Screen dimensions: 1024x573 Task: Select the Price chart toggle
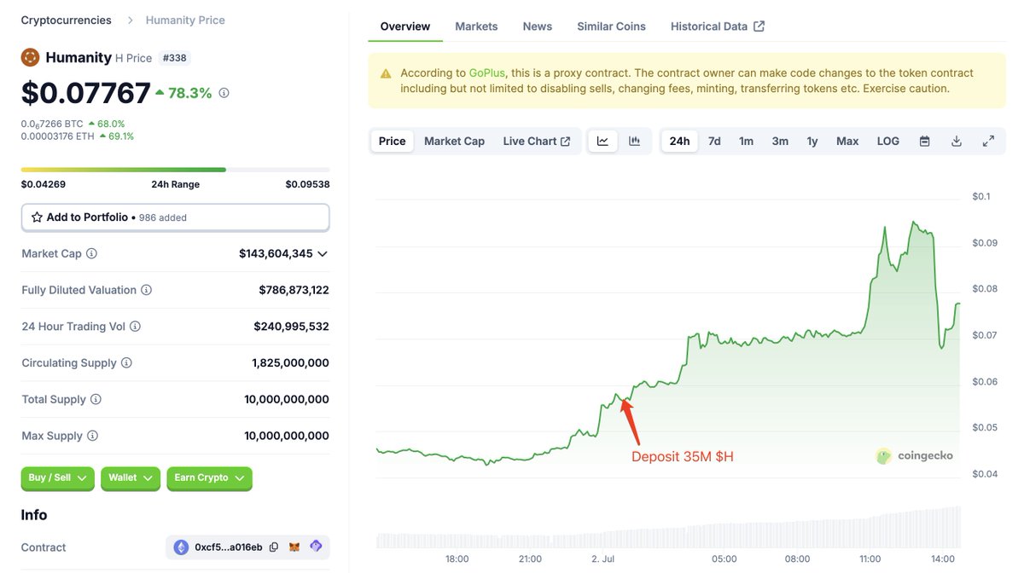393,142
